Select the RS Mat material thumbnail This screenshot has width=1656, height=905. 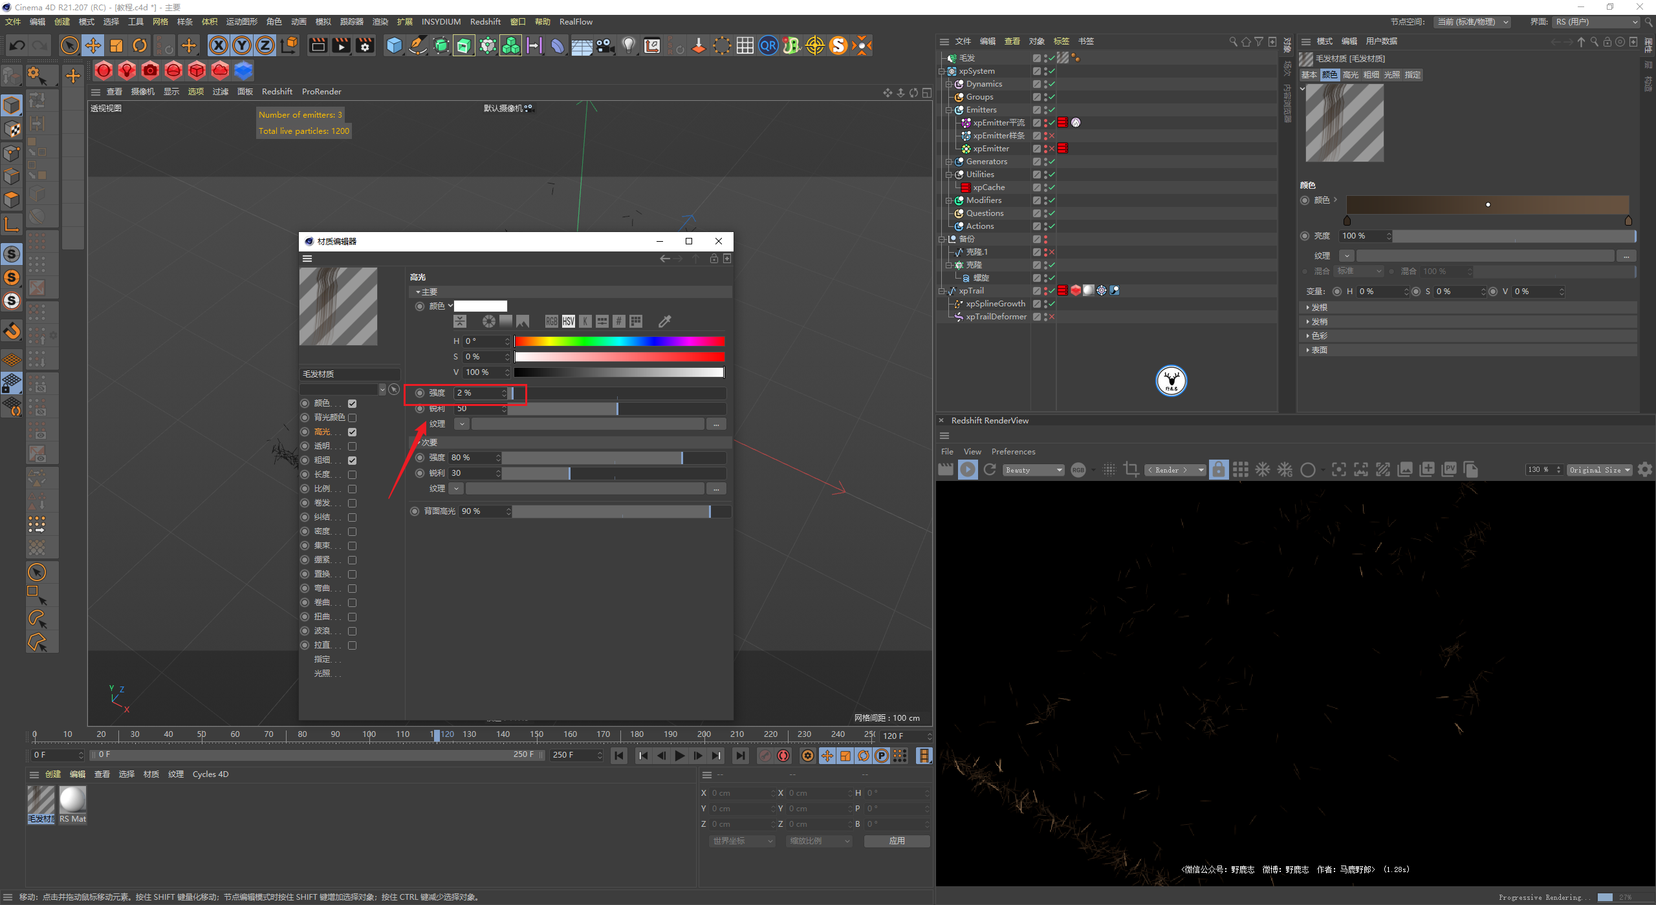tap(72, 800)
